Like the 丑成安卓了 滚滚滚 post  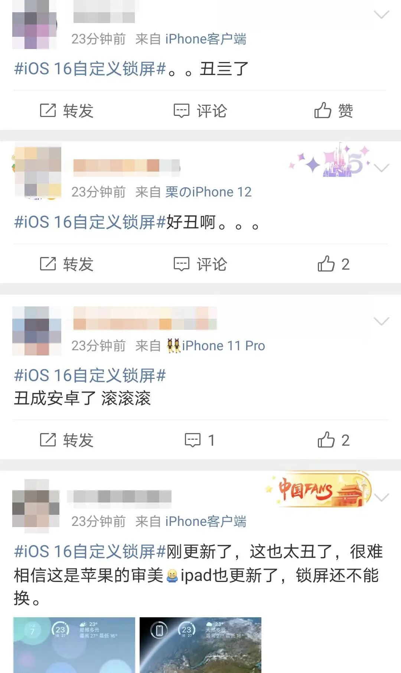pyautogui.click(x=333, y=440)
